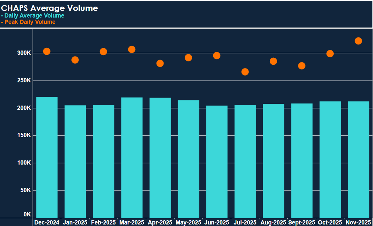Select the CHAPS Average Volume chart title
Viewport: 373px width, 226px height.
pos(49,8)
